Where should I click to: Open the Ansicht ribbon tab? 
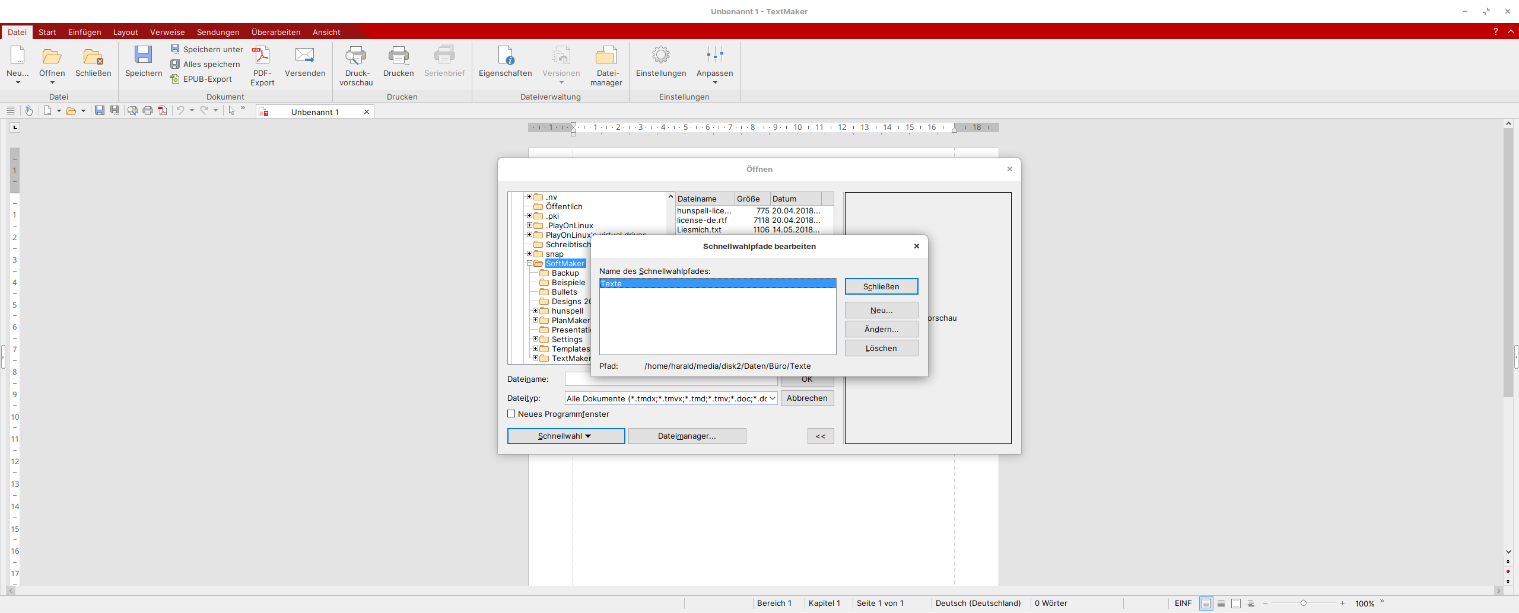(326, 32)
